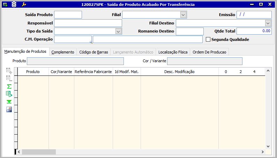The width and height of the screenshot is (277, 158).
Task: Click the C.M. Operação lookup magnifier icon
Action: coord(91,42)
